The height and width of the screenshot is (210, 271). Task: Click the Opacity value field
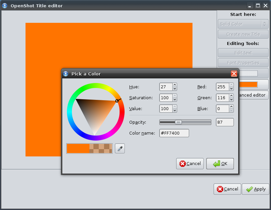[225, 122]
